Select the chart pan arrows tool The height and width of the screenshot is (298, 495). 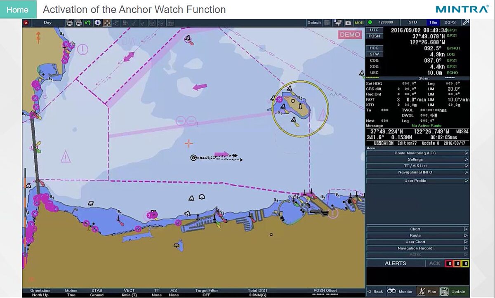pos(106,23)
